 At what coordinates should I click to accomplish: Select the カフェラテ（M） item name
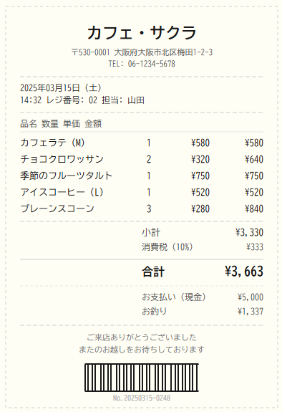point(53,143)
